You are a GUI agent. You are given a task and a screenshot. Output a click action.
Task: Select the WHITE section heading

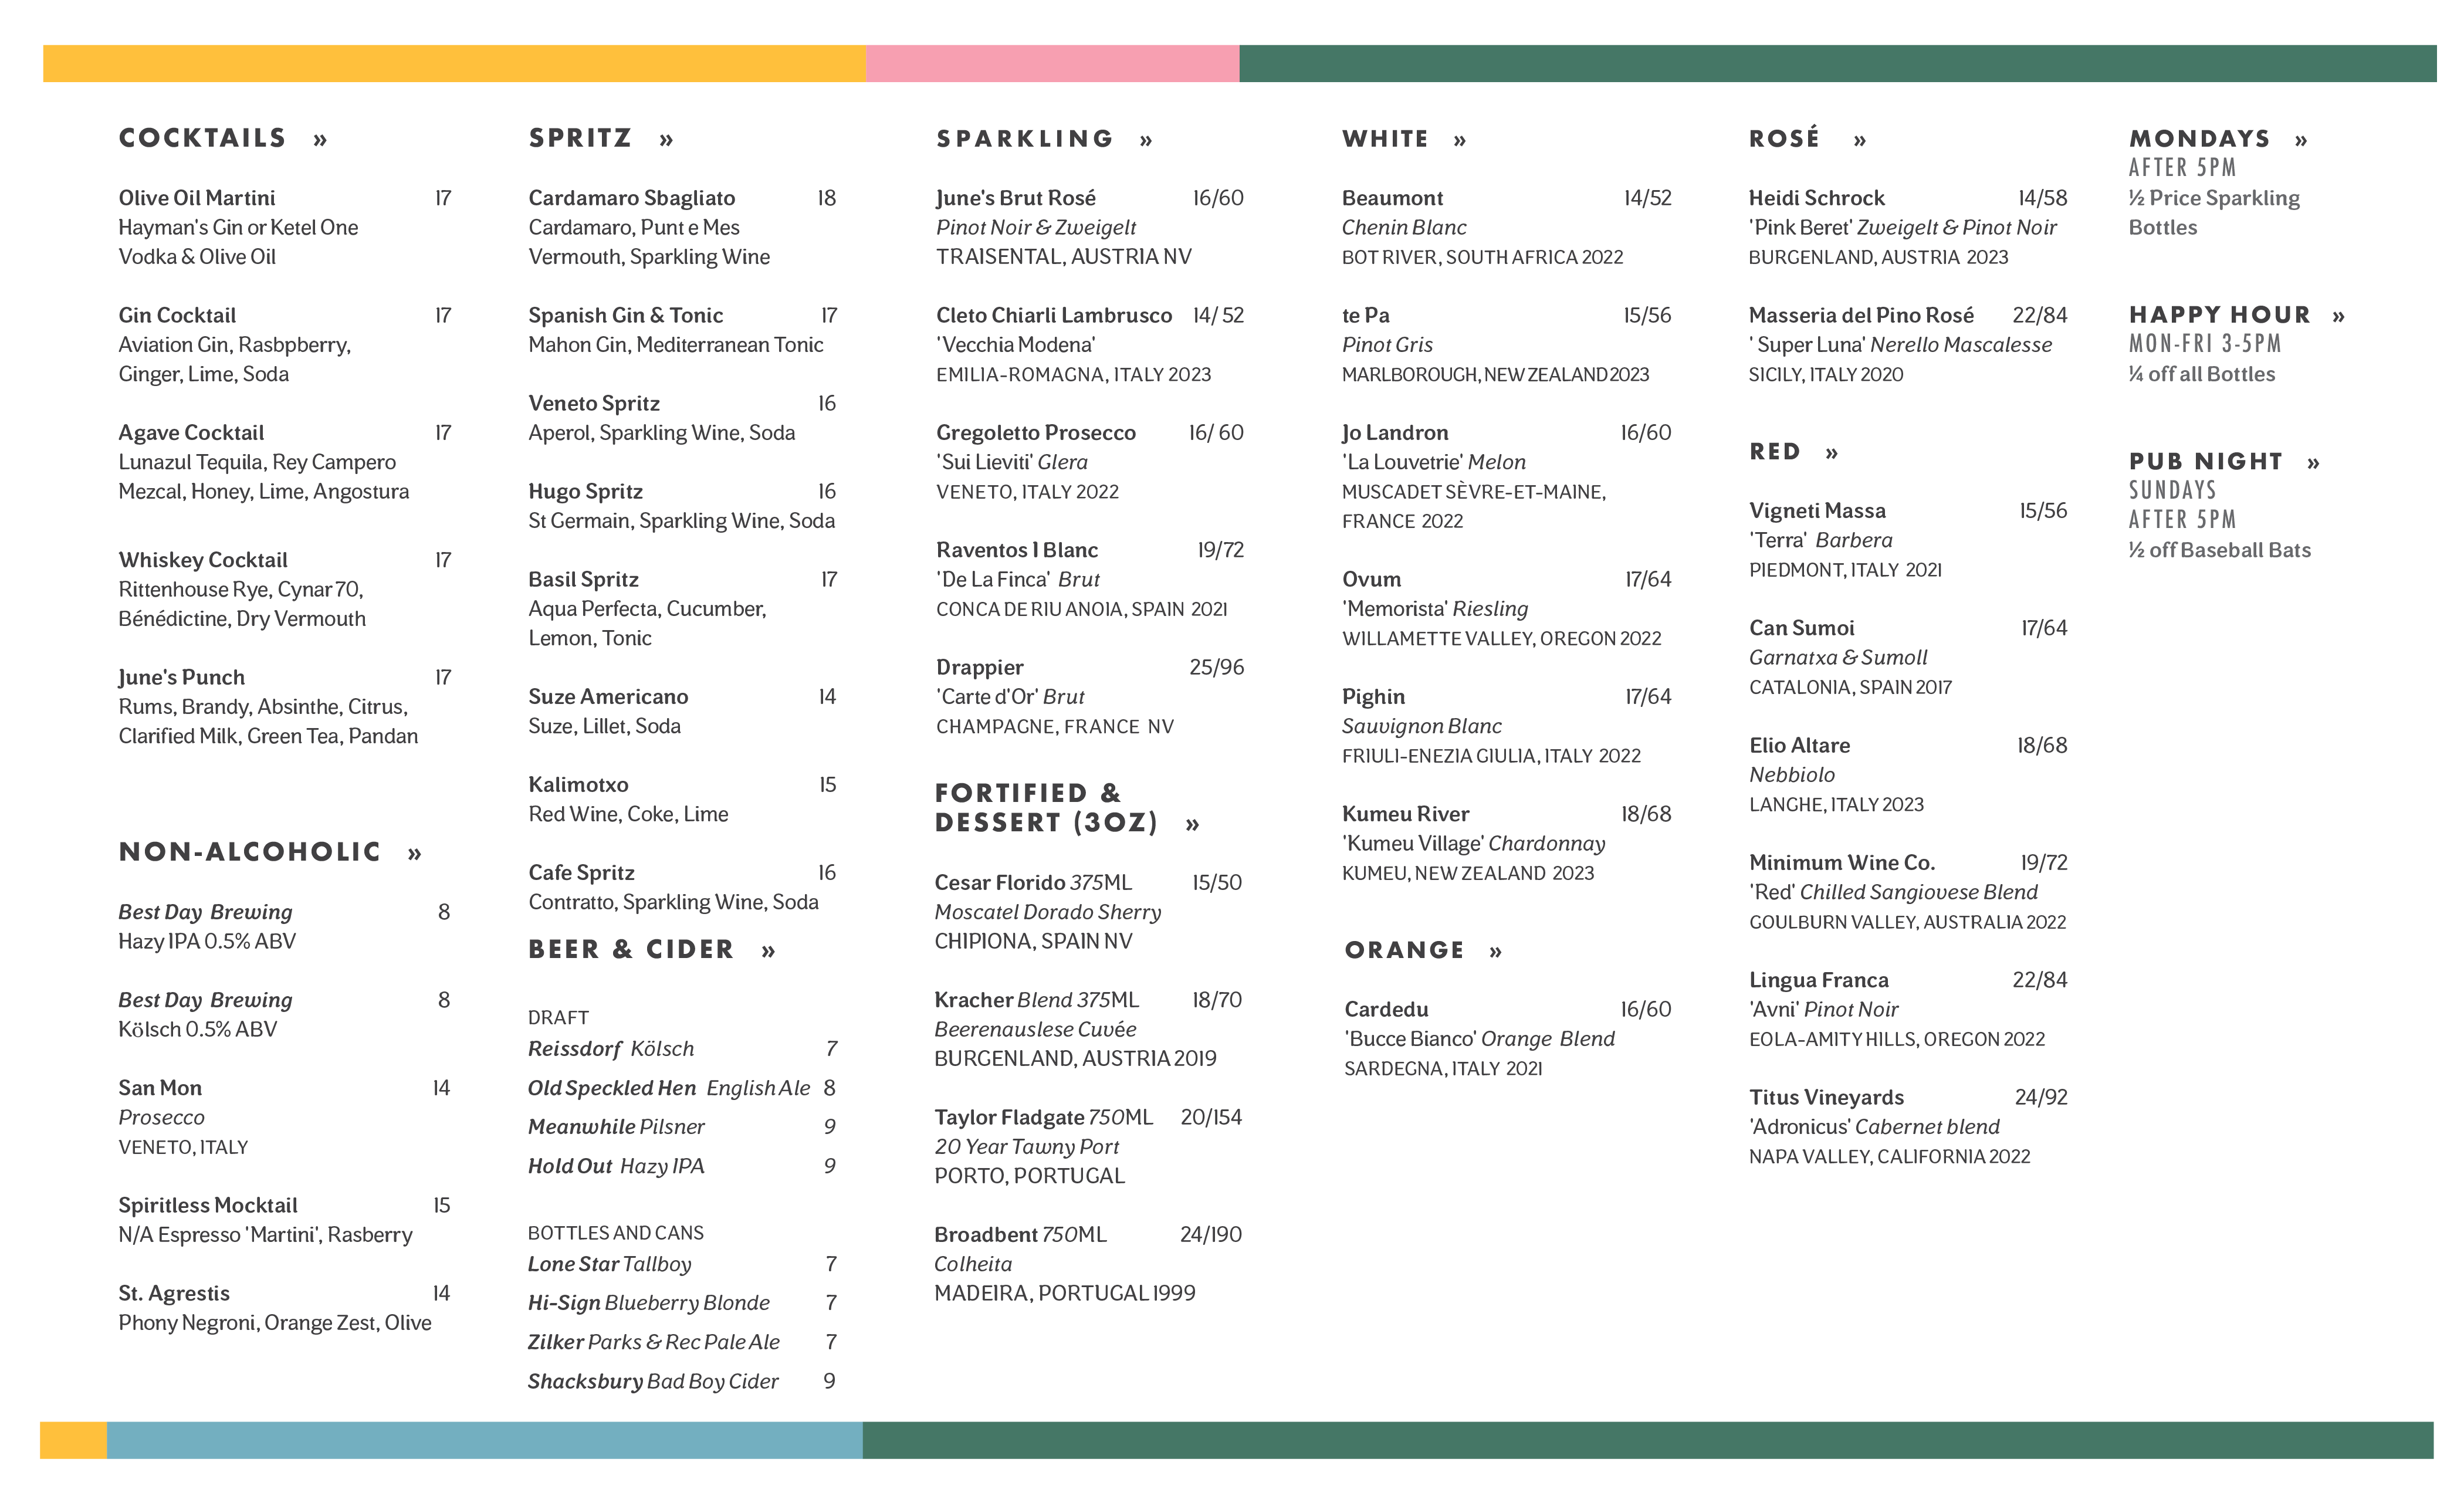point(1385,139)
